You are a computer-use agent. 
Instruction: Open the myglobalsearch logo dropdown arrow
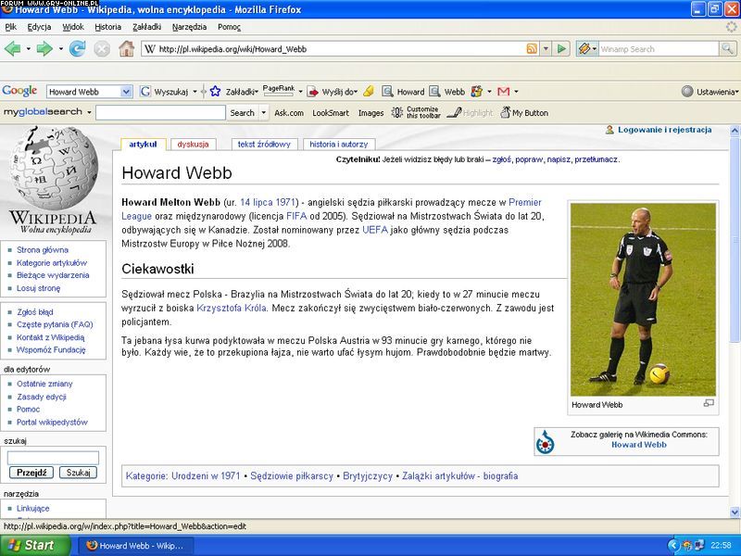(x=89, y=112)
